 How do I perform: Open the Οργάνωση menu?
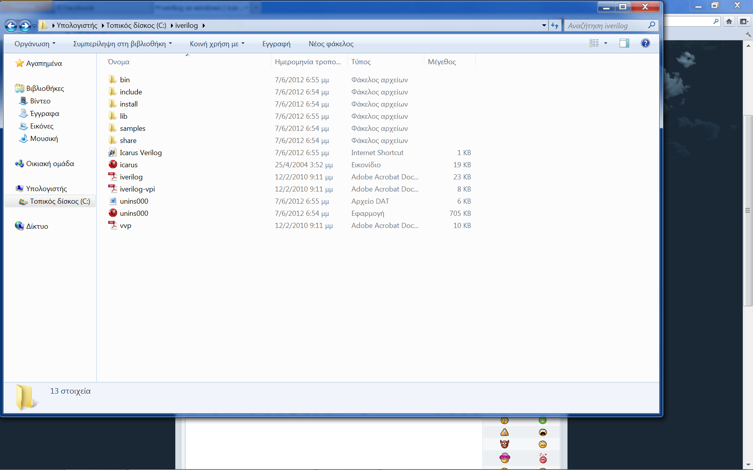coord(35,44)
